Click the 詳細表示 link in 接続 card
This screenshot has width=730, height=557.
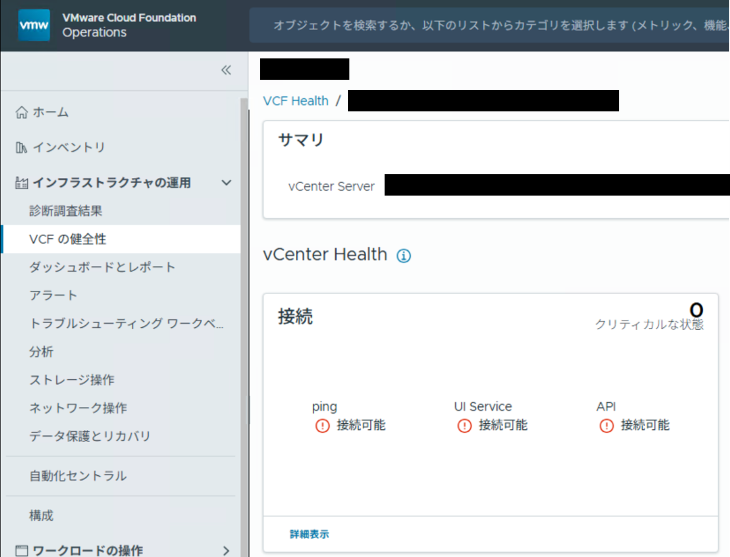point(309,534)
